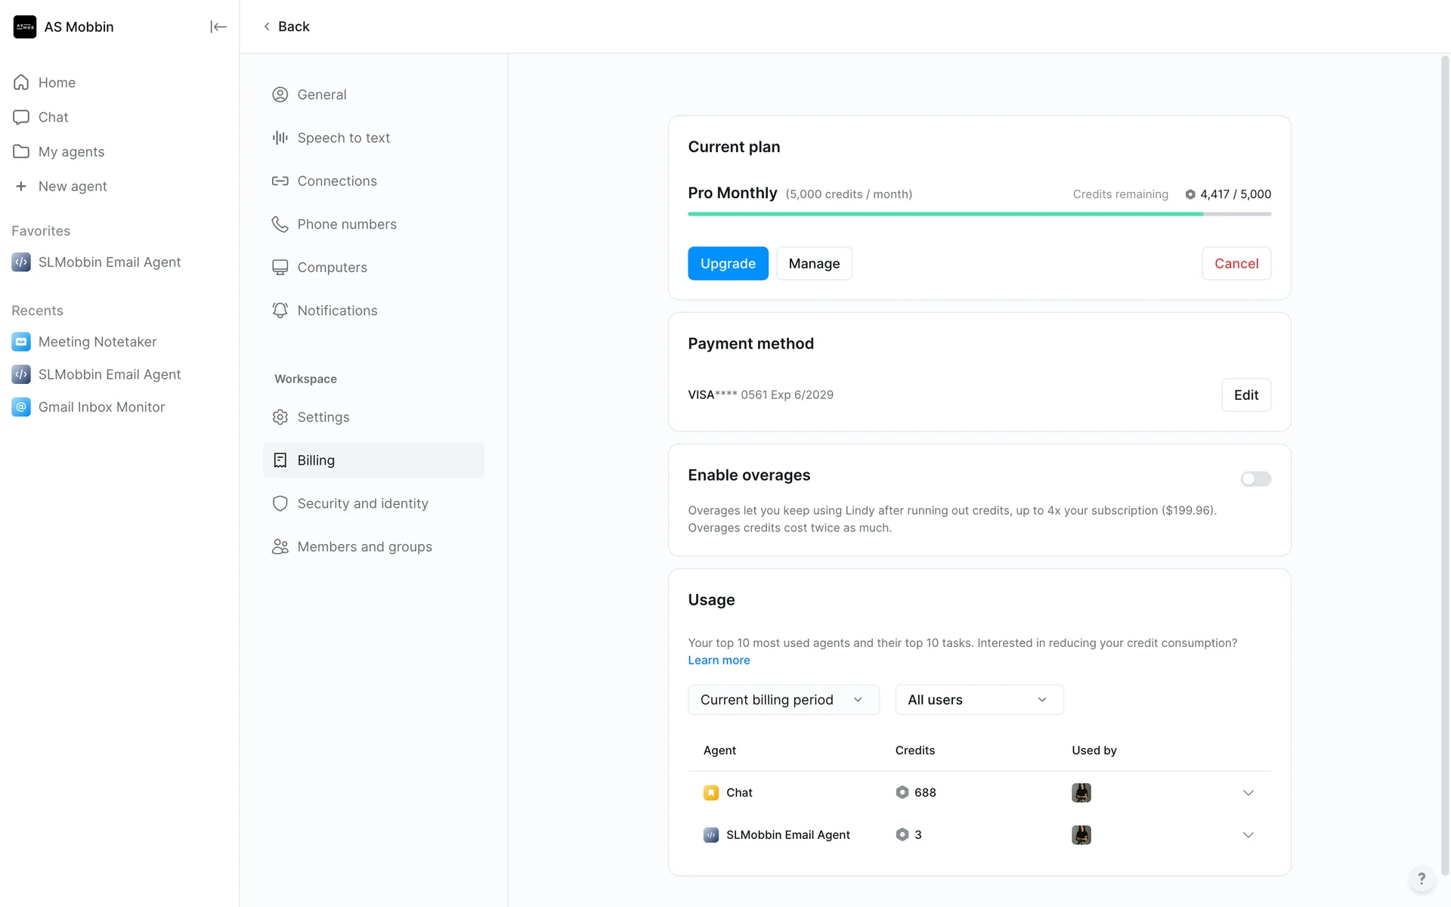
Task: Click the Learn more link
Action: (x=718, y=661)
